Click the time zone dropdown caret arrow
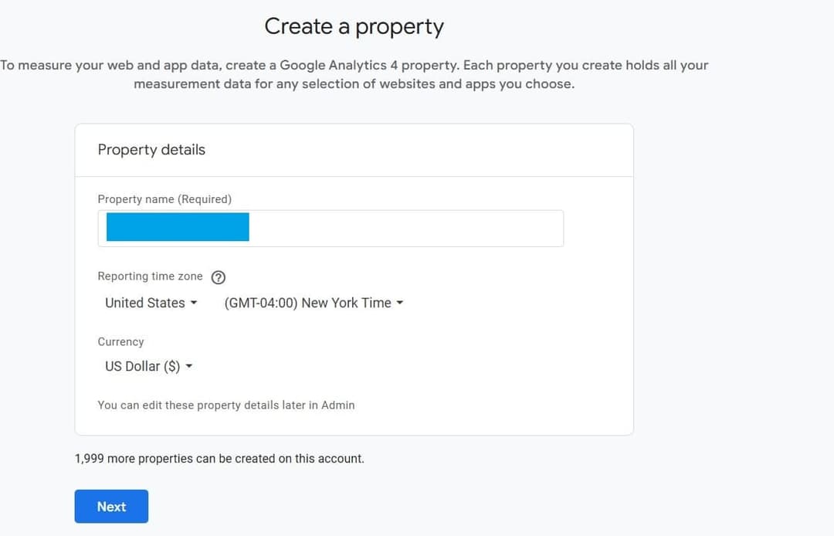 (400, 303)
